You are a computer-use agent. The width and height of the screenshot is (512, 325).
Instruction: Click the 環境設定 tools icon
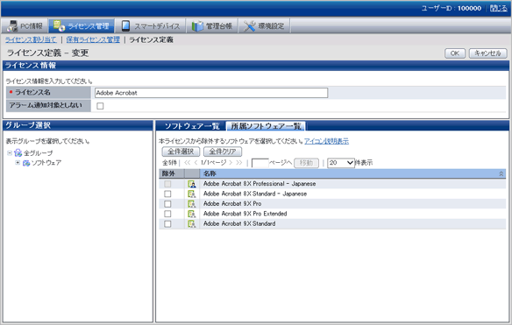point(250,26)
